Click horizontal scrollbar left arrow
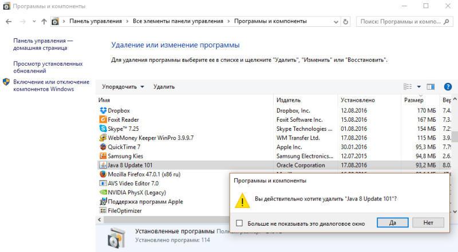The width and height of the screenshot is (458, 252). (x=99, y=219)
